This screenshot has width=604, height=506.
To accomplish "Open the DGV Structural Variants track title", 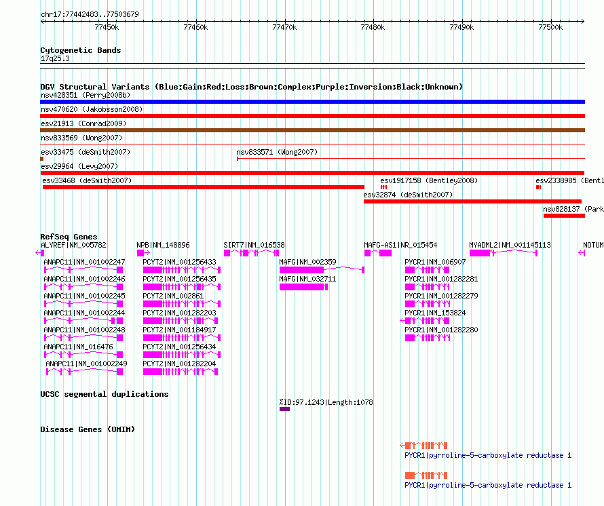I will tap(252, 87).
